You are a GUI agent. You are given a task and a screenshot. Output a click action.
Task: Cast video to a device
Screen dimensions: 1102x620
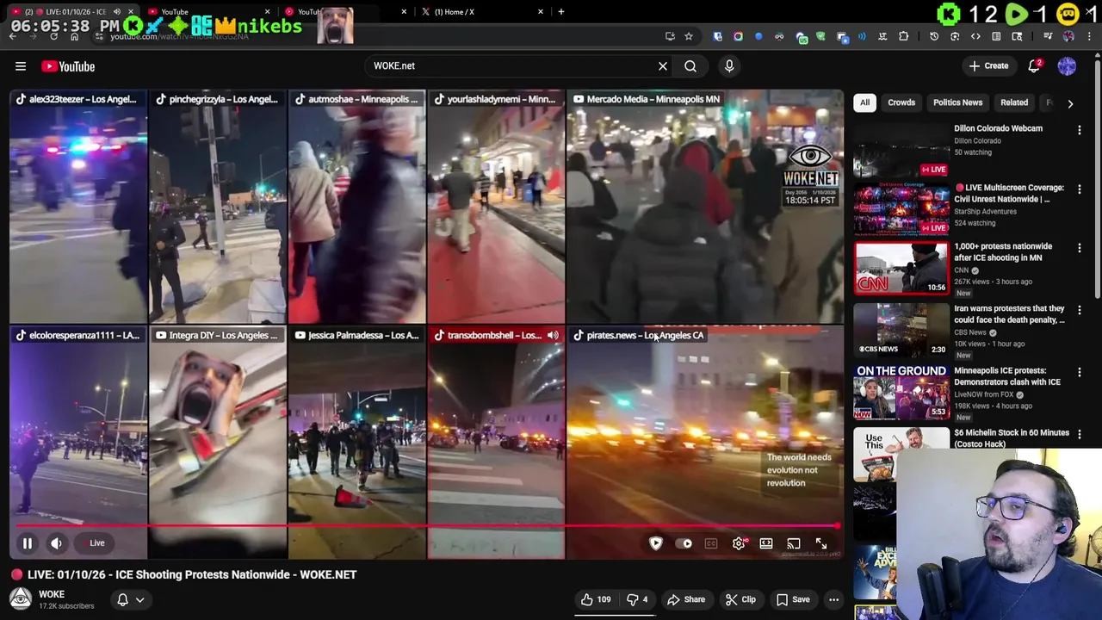pyautogui.click(x=794, y=543)
